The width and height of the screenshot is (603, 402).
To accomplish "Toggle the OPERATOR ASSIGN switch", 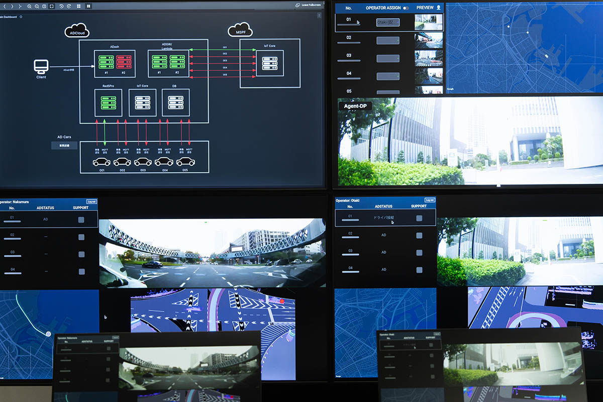I will [x=406, y=8].
